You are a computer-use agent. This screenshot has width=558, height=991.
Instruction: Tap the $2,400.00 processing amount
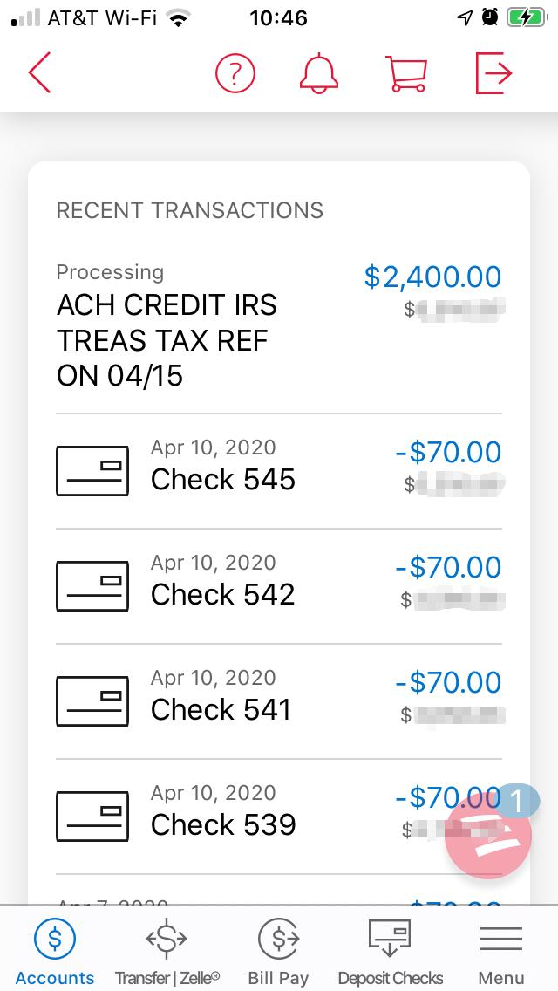coord(432,277)
